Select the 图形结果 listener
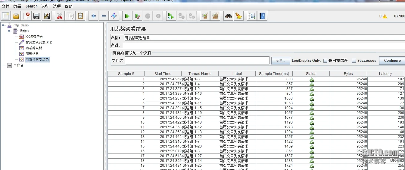This screenshot has width=405, height=170. [x=32, y=54]
